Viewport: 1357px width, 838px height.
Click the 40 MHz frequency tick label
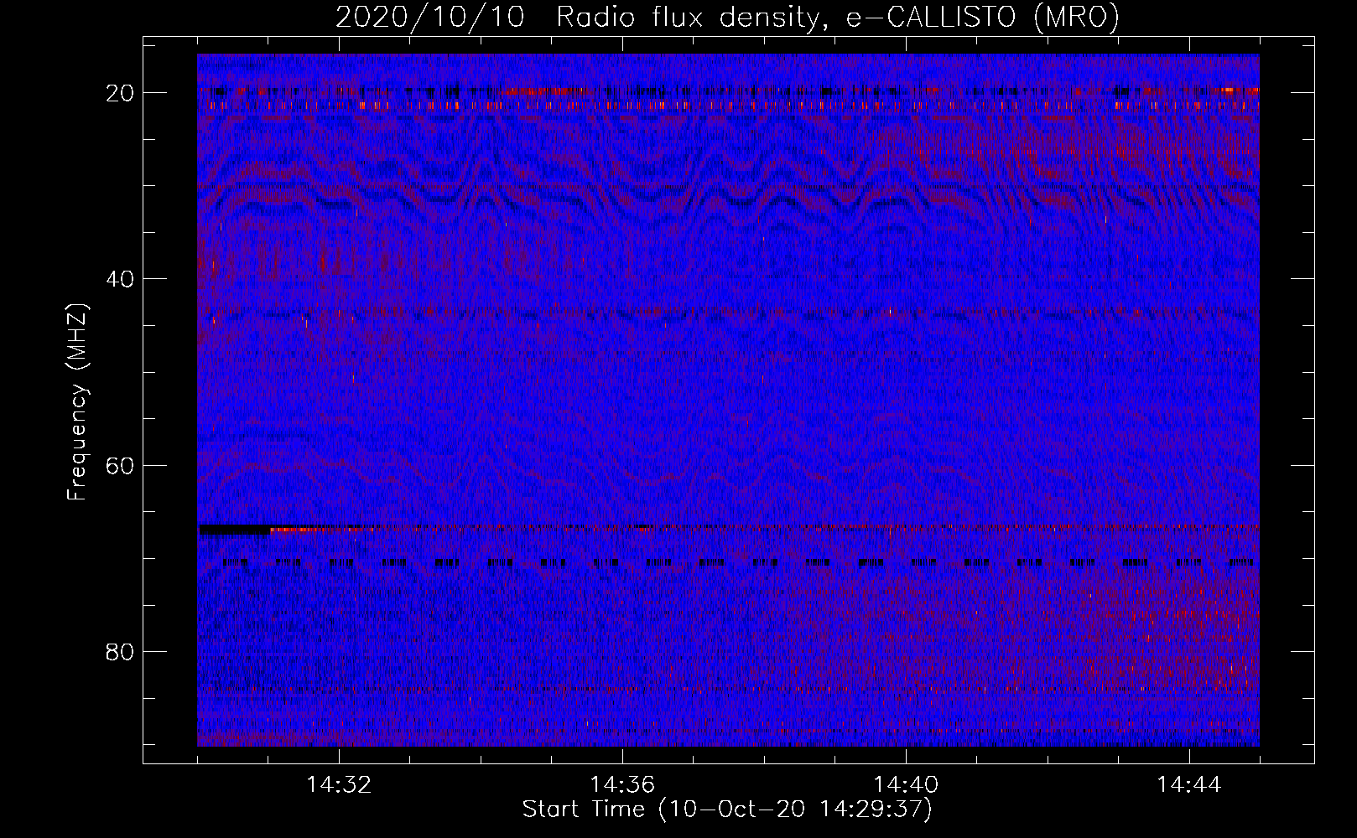121,278
